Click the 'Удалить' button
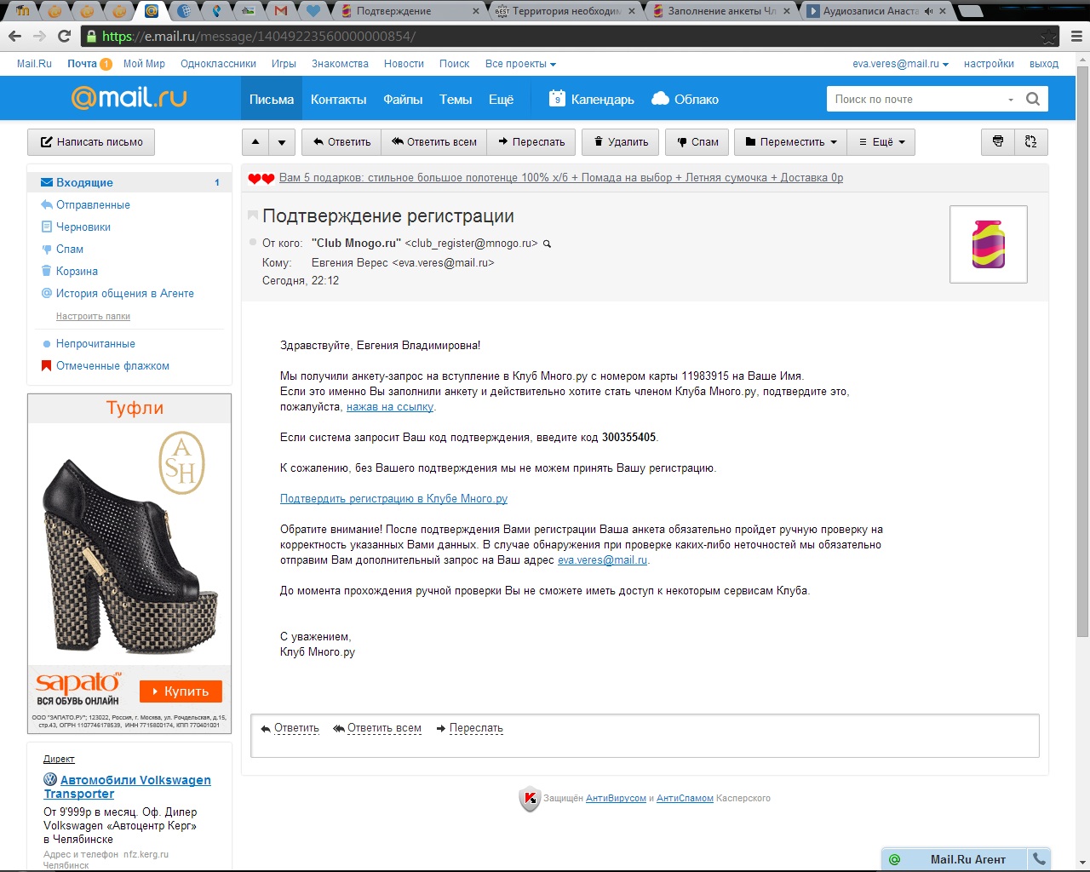1090x872 pixels. tap(621, 142)
